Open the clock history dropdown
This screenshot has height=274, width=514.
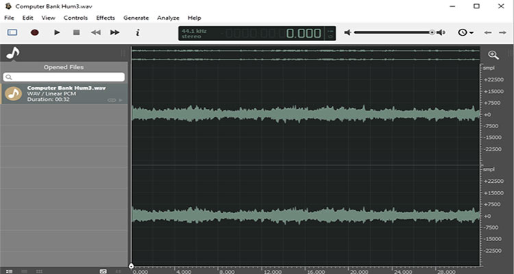tap(465, 32)
